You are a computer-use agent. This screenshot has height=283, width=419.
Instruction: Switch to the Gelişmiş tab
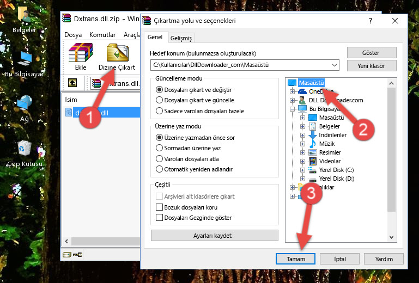coord(181,38)
